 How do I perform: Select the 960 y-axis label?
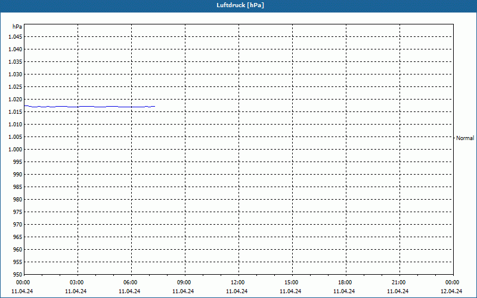[x=18, y=249]
